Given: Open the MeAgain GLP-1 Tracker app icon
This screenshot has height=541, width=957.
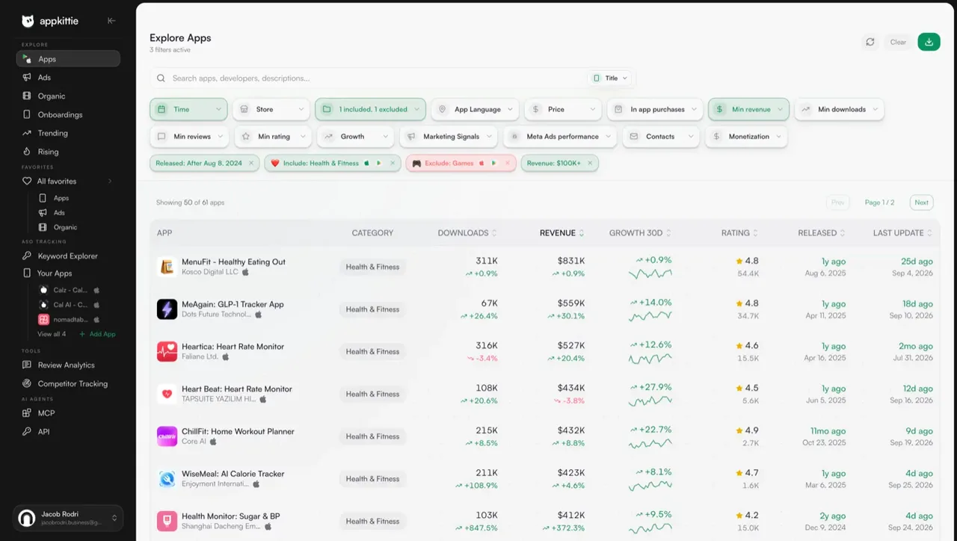Looking at the screenshot, I should (x=167, y=309).
